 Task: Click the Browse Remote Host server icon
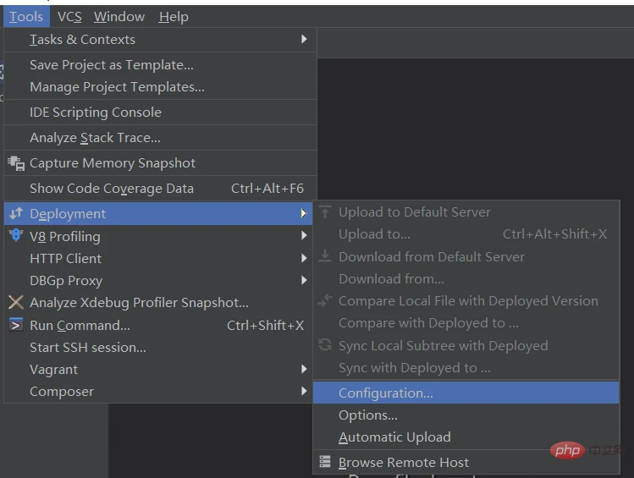325,462
